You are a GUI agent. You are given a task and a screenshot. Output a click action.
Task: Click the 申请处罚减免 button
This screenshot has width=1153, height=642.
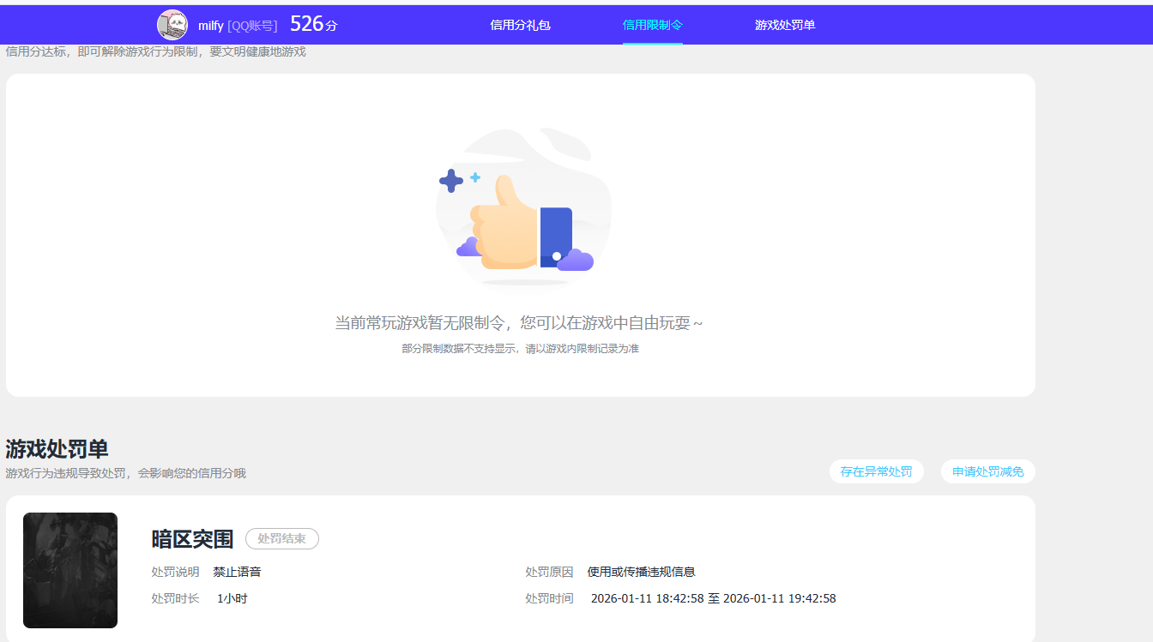pos(988,471)
